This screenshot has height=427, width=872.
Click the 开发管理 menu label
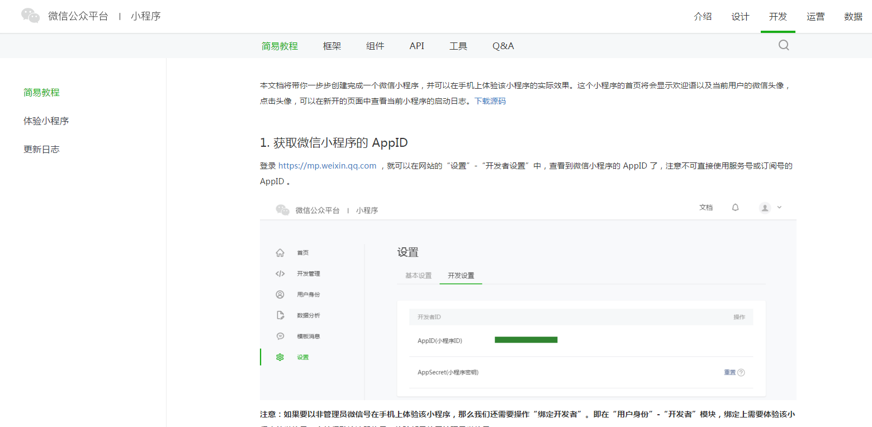click(x=309, y=274)
